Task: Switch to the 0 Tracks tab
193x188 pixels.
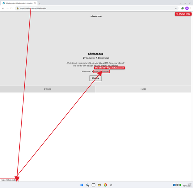Action: click(x=47, y=89)
